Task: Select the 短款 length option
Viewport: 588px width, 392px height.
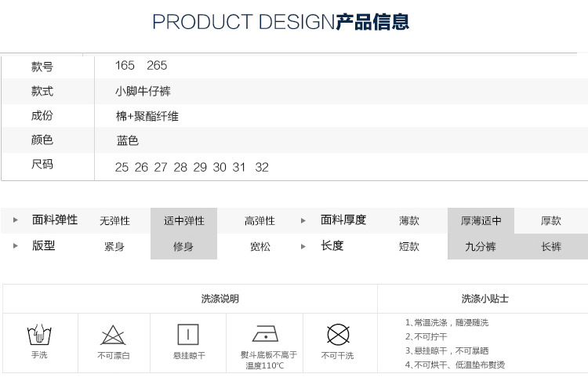Action: coord(409,246)
